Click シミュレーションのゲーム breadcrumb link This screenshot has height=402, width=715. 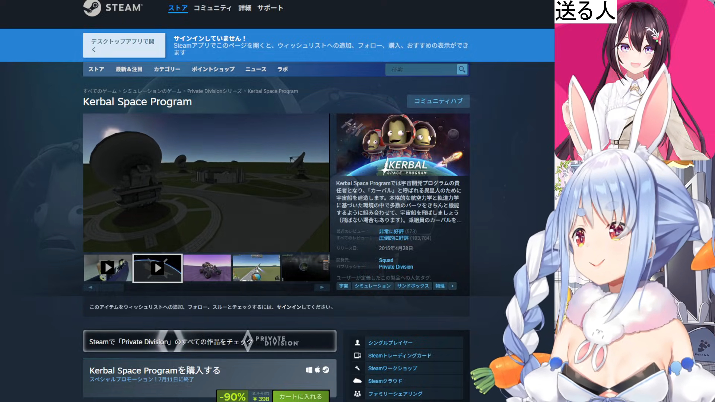(152, 91)
